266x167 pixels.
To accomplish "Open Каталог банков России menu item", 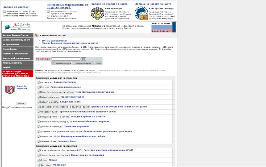I will [x=18, y=35].
